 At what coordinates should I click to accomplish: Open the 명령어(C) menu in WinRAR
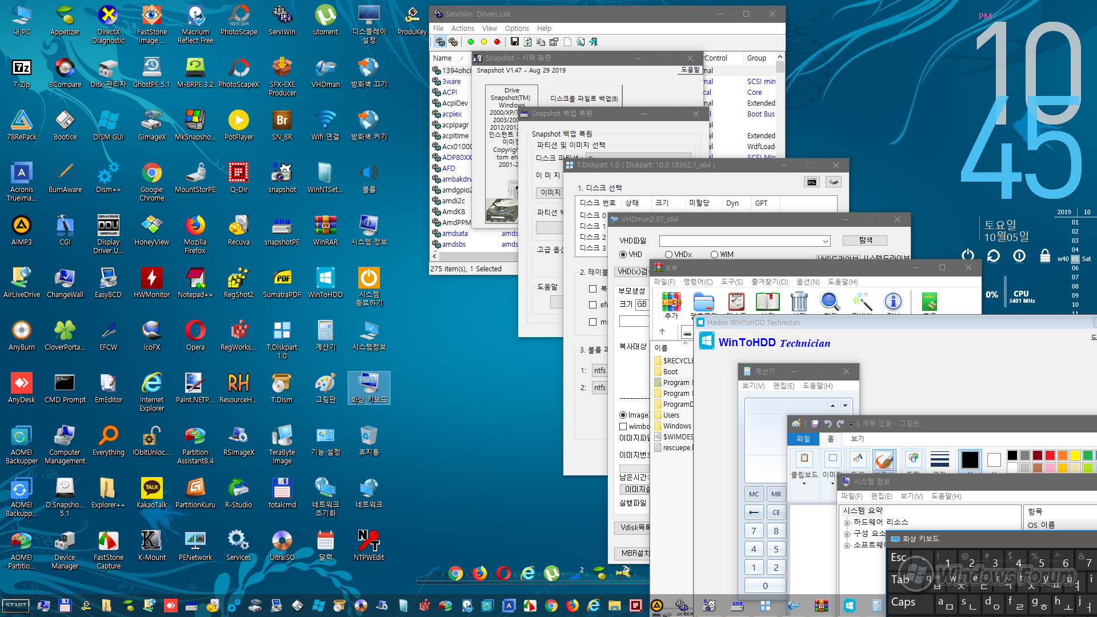[698, 282]
